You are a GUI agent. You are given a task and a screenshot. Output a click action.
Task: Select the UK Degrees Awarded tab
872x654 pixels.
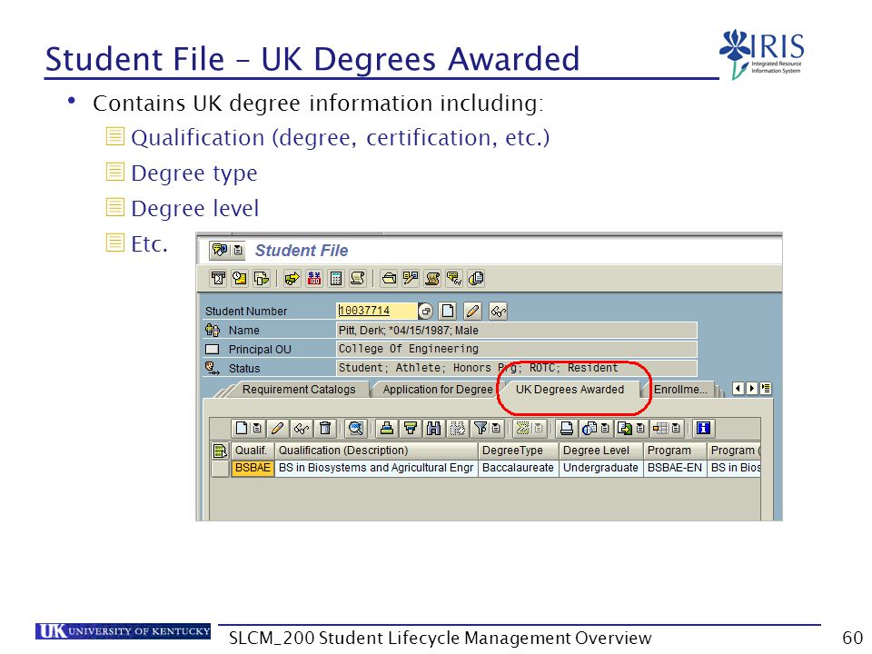[570, 390]
